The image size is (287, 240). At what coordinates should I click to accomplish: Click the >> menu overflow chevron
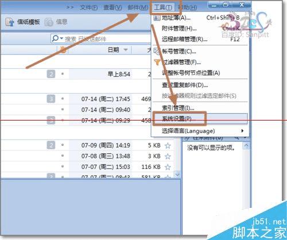pos(70,7)
